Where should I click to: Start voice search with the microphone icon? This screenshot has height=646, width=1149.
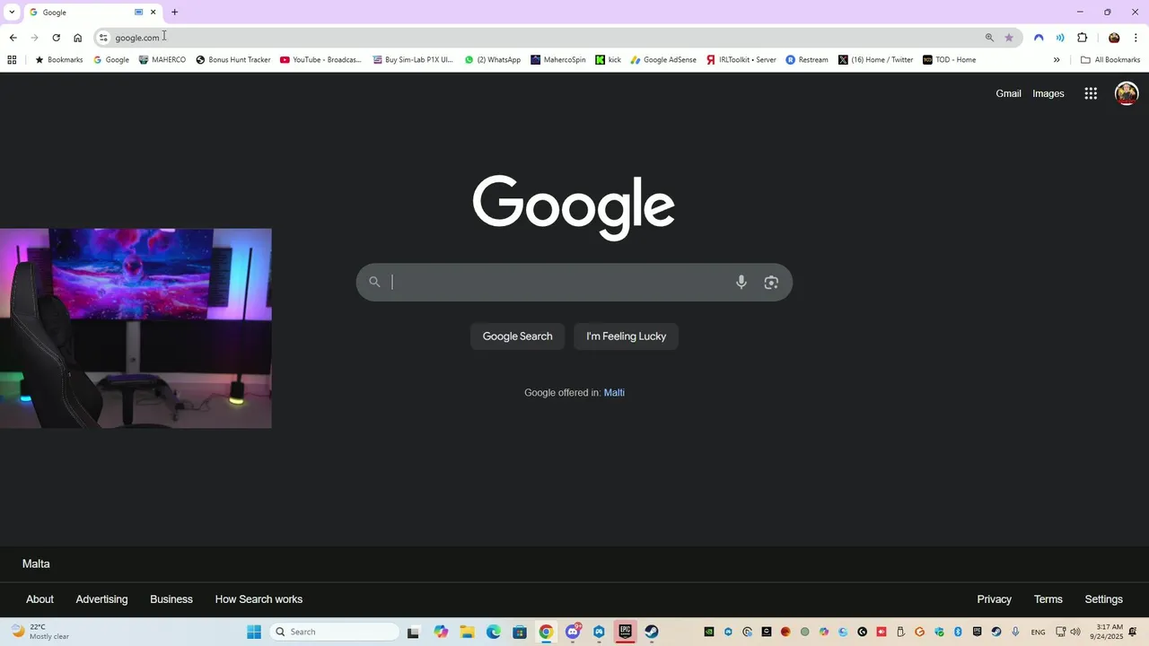click(741, 282)
